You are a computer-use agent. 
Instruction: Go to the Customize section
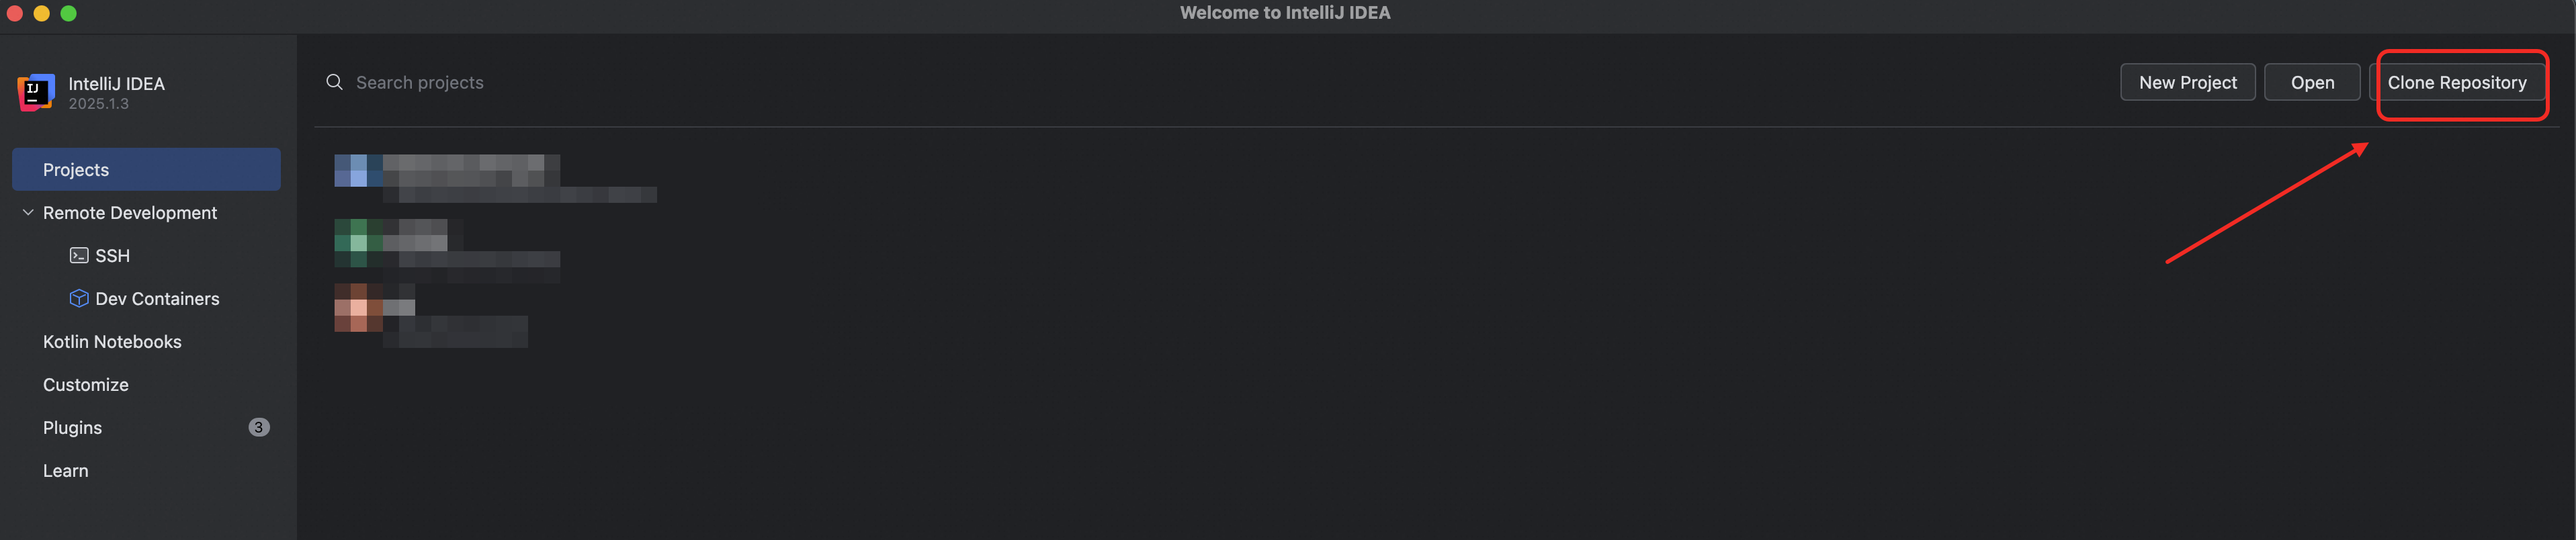86,384
